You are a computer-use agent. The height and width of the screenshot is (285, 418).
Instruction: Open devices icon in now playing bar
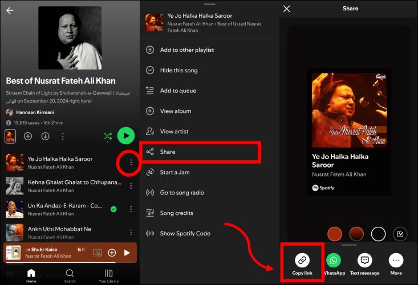point(97,253)
